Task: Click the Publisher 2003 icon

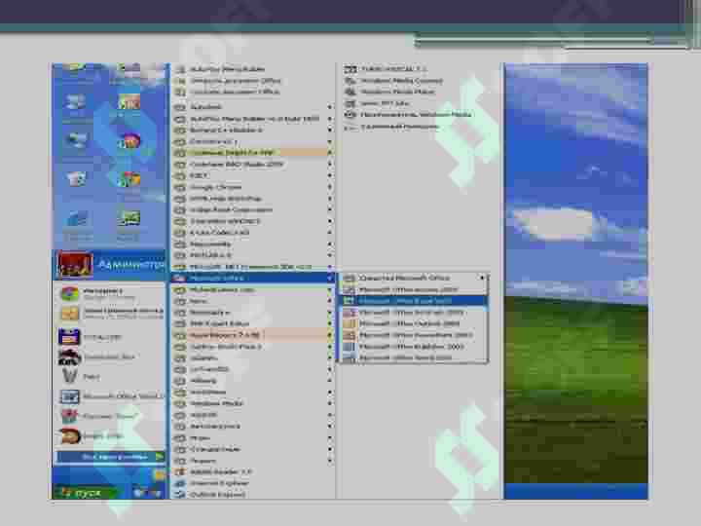Action: pos(349,347)
